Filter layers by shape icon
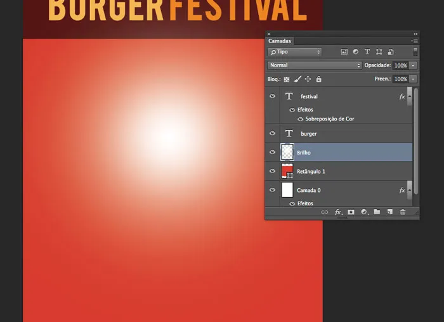Viewport: 444px width, 322px height. click(x=379, y=52)
